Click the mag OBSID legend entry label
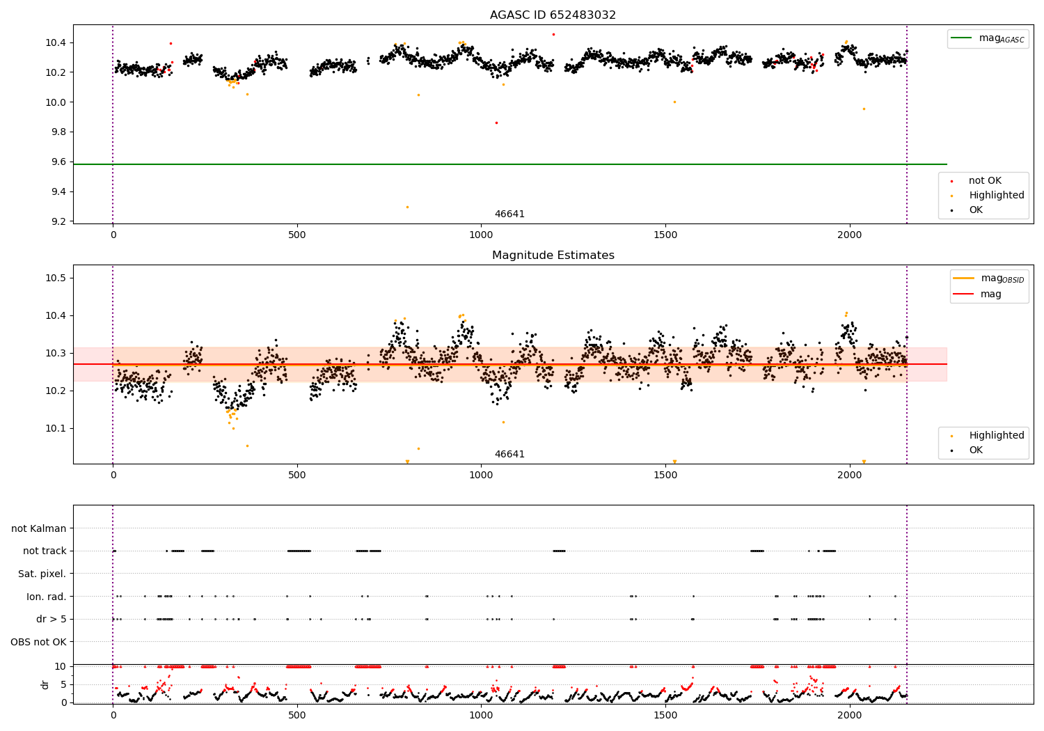Image resolution: width=1044 pixels, height=731 pixels. (1002, 278)
